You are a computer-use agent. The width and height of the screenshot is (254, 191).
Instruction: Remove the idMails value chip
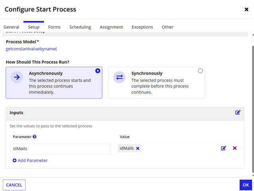(138, 148)
